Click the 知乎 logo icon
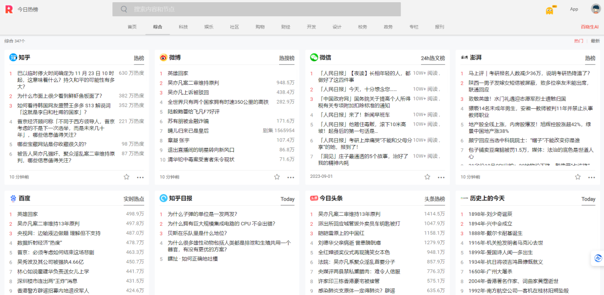This screenshot has width=604, height=295. pyautogui.click(x=13, y=57)
